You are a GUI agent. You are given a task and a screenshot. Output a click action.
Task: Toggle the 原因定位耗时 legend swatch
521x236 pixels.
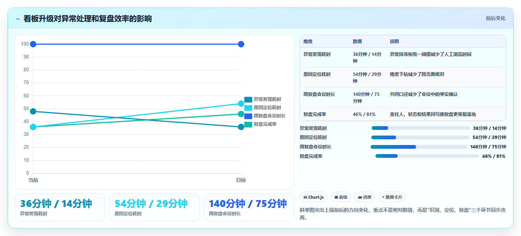tap(248, 108)
